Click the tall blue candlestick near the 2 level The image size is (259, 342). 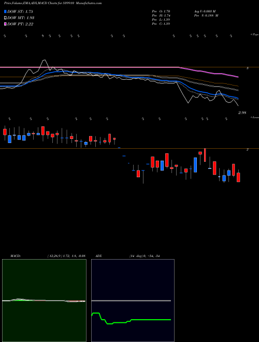coord(195,165)
